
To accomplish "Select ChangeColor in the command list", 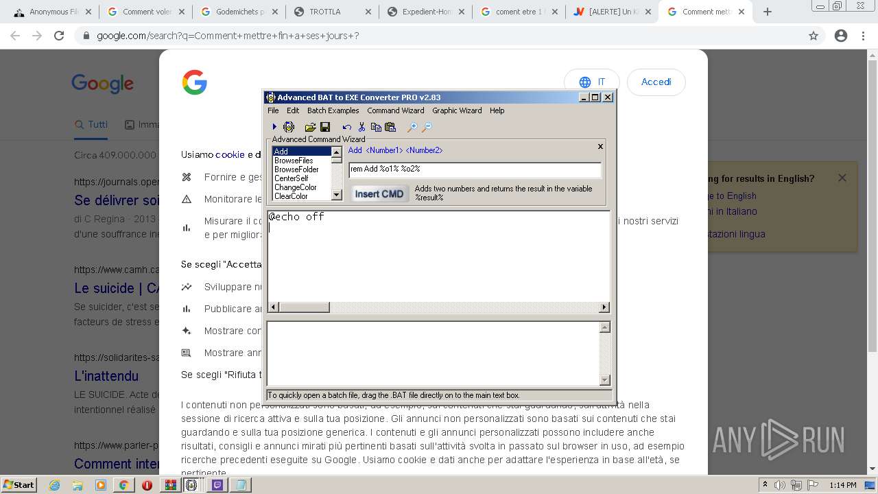I will 302,187.
